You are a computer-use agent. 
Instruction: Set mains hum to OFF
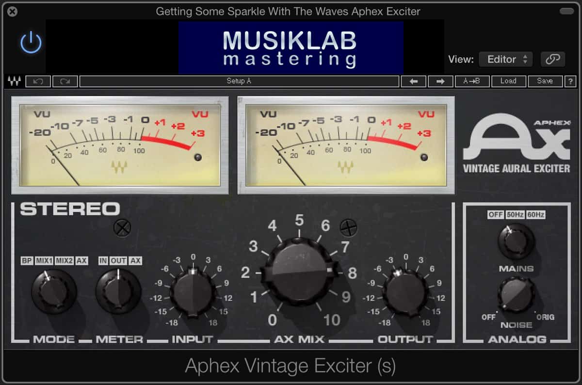point(495,214)
